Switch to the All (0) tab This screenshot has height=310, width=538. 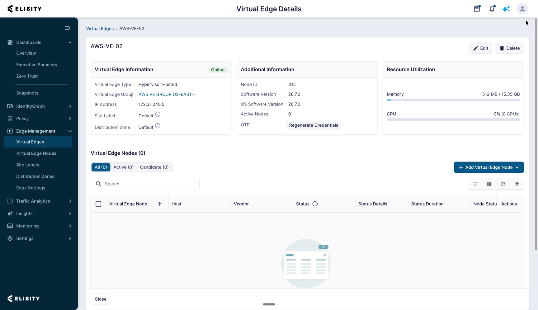[101, 167]
